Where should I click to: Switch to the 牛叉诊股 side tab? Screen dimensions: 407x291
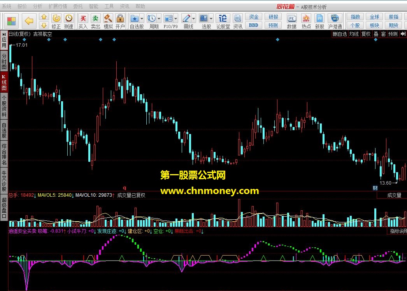click(x=4, y=181)
